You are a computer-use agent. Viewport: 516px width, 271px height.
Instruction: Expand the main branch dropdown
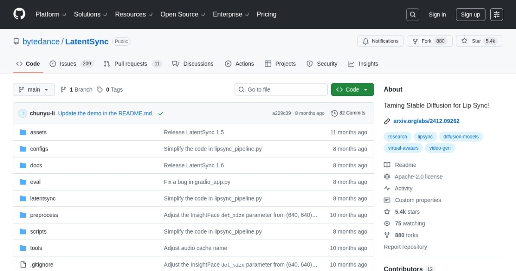(x=34, y=89)
